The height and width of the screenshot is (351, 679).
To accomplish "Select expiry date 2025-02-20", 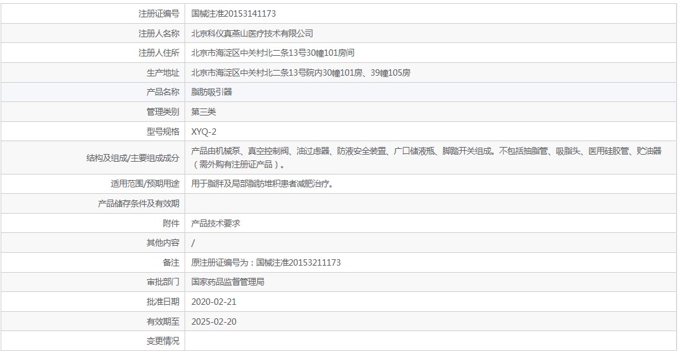I will click(x=214, y=321).
